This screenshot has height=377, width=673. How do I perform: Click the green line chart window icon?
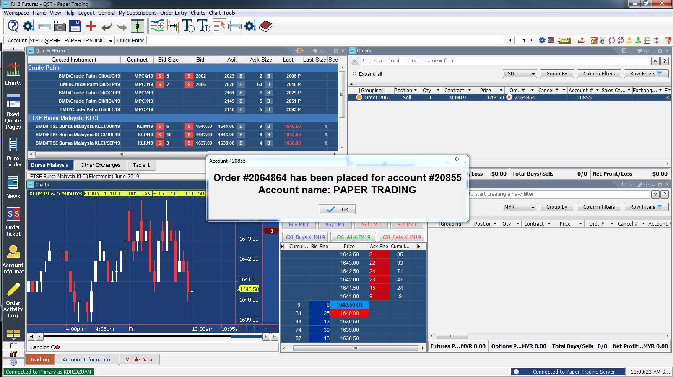pos(564,40)
